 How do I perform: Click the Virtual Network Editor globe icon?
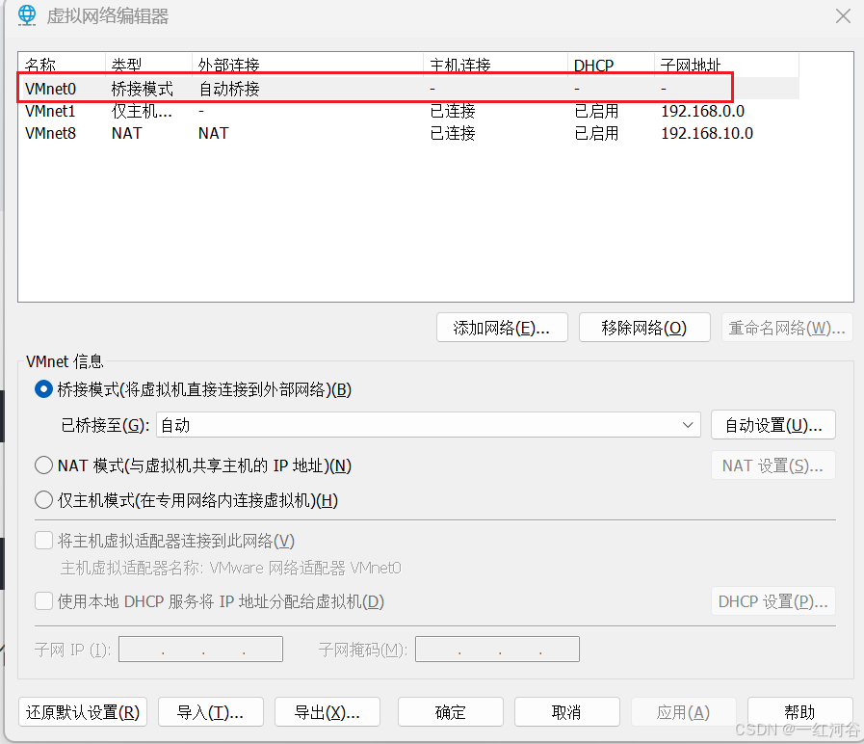(x=26, y=15)
